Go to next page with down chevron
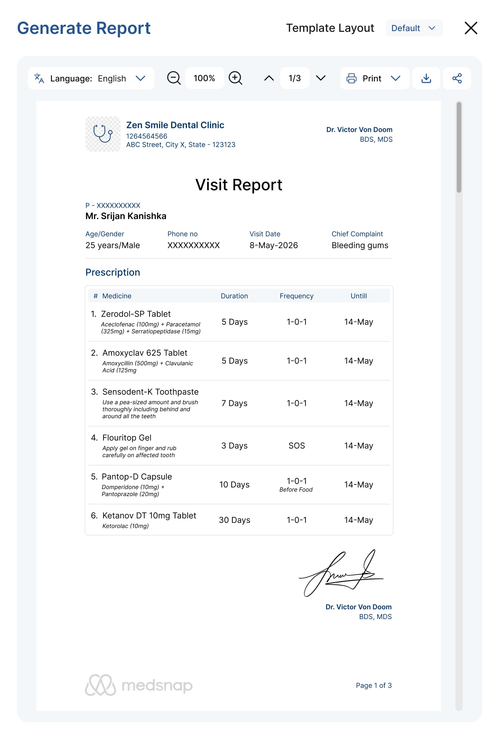Image resolution: width=499 pixels, height=739 pixels. [x=321, y=78]
